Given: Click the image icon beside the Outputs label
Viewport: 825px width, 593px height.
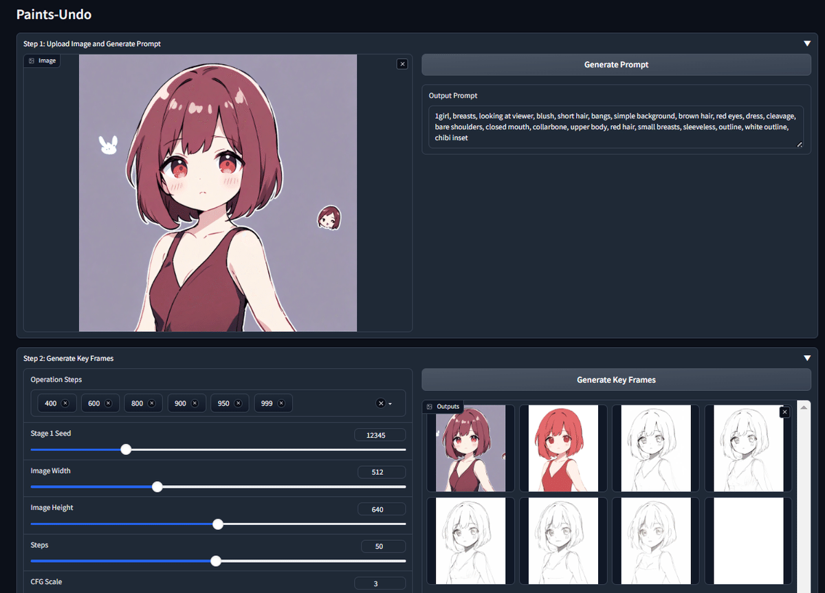Looking at the screenshot, I should 430,406.
